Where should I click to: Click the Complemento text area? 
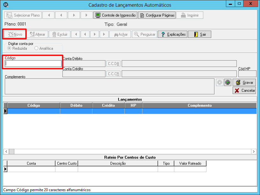coord(109,86)
